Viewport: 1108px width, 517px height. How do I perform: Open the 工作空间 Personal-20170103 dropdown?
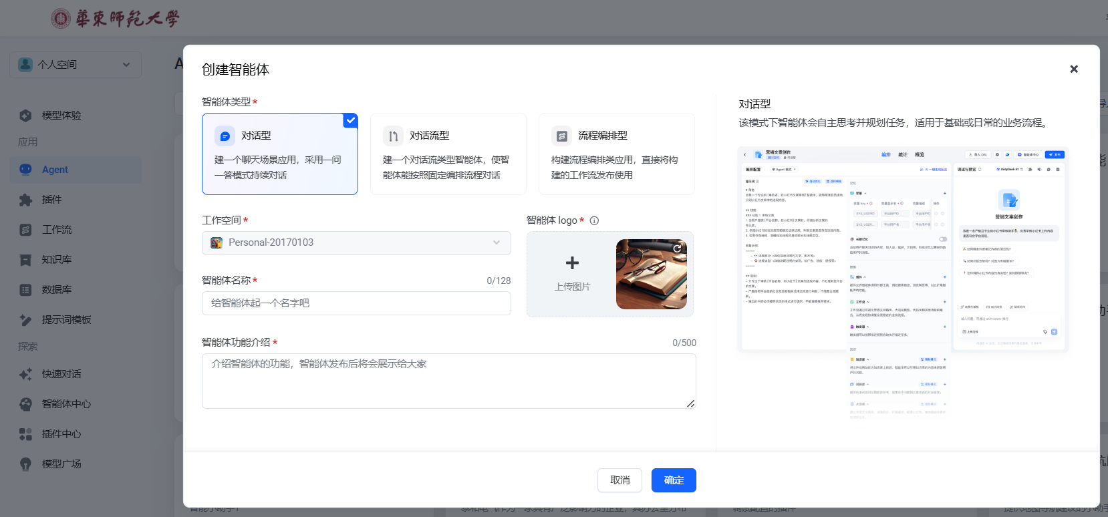[356, 242]
